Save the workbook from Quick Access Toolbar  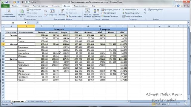tap(7, 2)
